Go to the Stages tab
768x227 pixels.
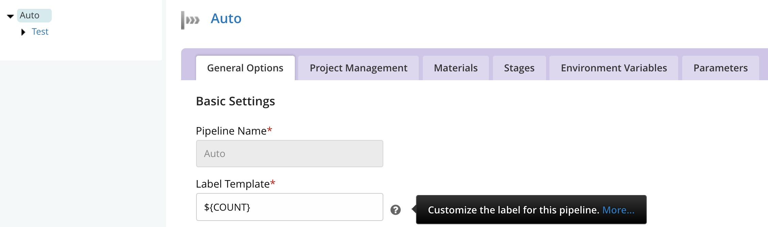[519, 68]
